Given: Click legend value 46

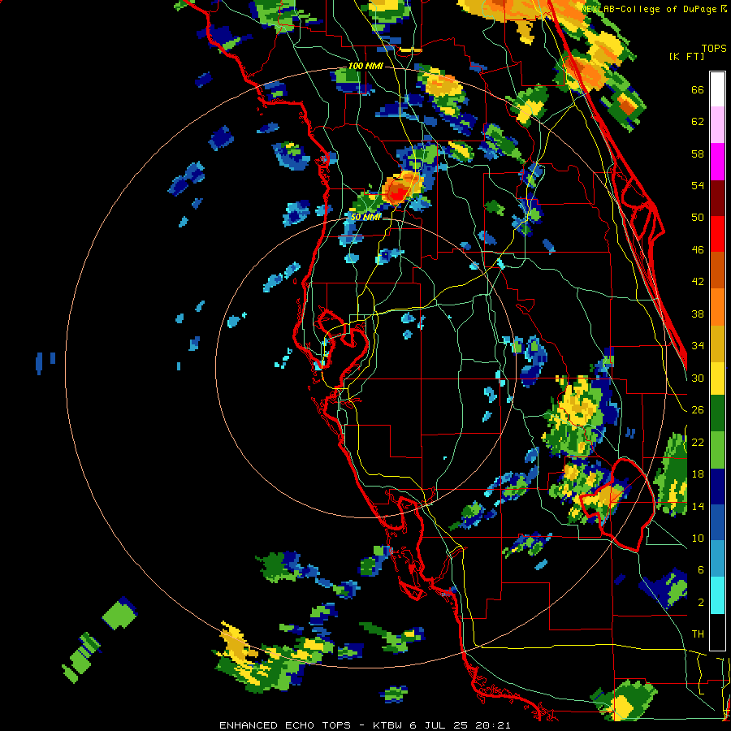Looking at the screenshot, I should (698, 249).
